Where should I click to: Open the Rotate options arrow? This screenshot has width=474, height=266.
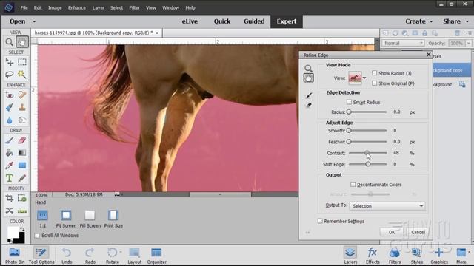121,252
